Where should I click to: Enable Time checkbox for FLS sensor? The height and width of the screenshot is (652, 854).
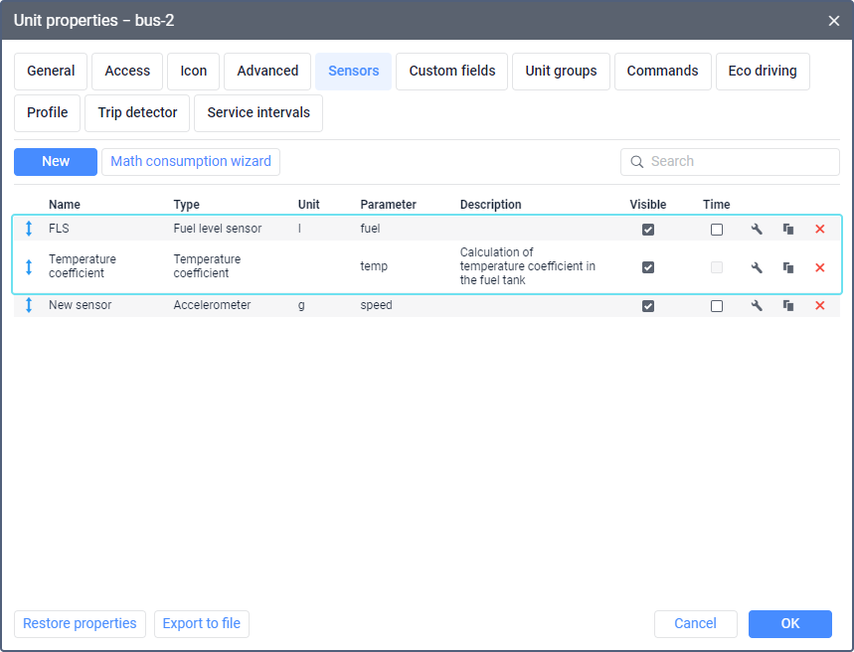tap(717, 230)
